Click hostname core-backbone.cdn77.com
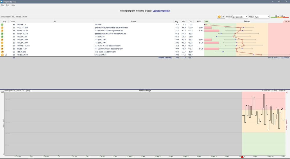 (x=105, y=52)
